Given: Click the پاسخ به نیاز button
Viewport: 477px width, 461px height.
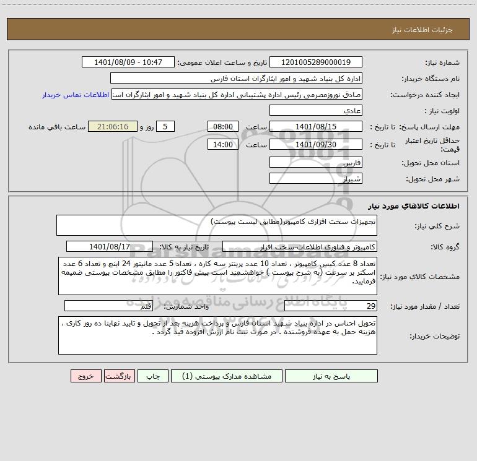Looking at the screenshot, I should 331,376.
